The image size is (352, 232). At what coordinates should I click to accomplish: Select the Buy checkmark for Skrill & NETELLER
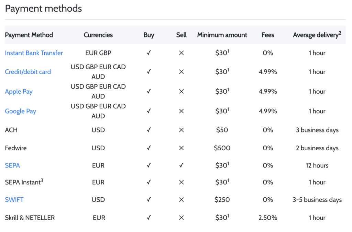pos(149,218)
